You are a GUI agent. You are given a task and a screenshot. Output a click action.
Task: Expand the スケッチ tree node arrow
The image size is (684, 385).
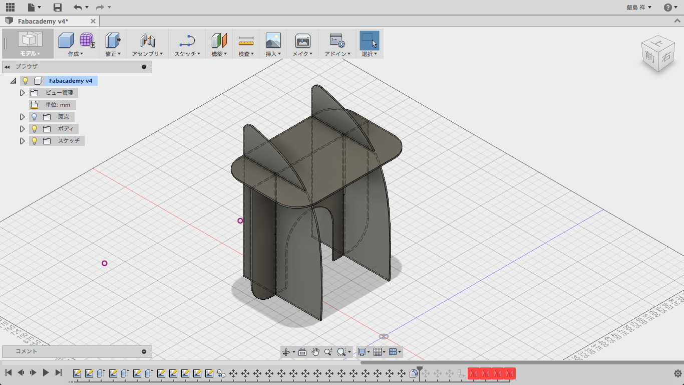[22, 141]
